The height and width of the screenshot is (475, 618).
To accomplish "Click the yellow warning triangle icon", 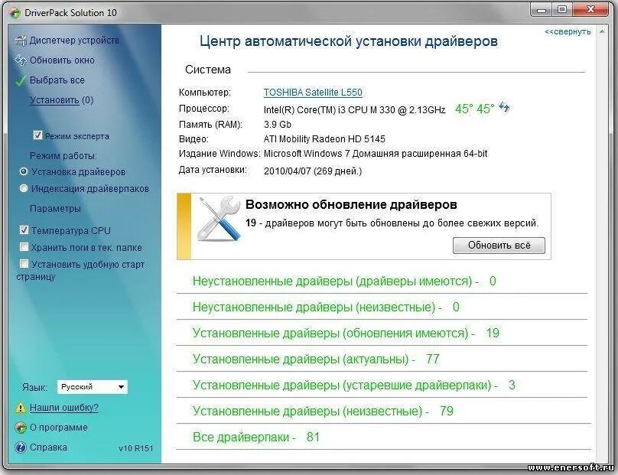I will 20,408.
